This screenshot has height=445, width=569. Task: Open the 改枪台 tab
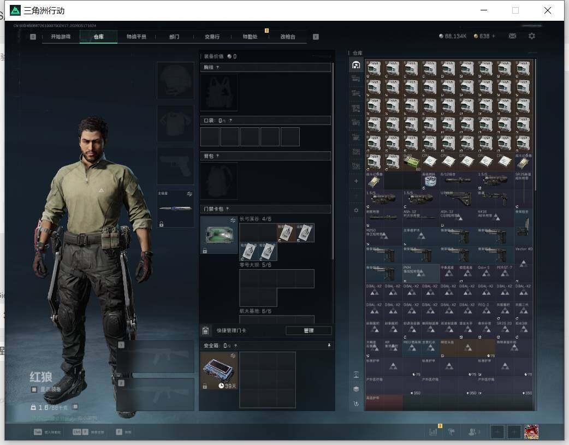tap(288, 37)
